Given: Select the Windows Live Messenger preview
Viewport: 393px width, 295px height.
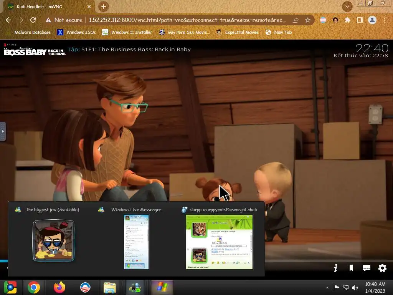Looking at the screenshot, I should (136, 238).
